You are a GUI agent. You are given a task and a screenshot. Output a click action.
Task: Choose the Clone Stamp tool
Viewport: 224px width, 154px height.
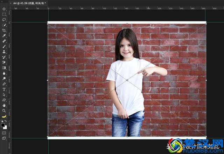4,52
